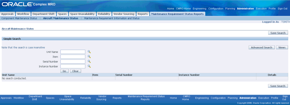The image size is (290, 105).
Task: Clear the search fields
Action: 75,71
